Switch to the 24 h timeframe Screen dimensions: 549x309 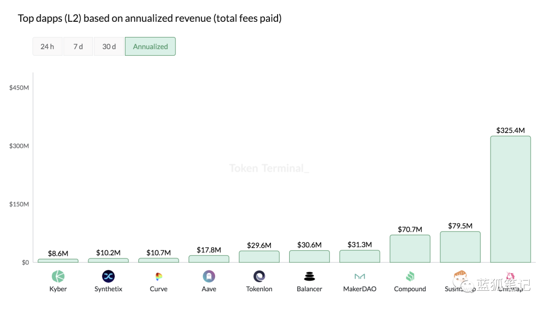[47, 46]
